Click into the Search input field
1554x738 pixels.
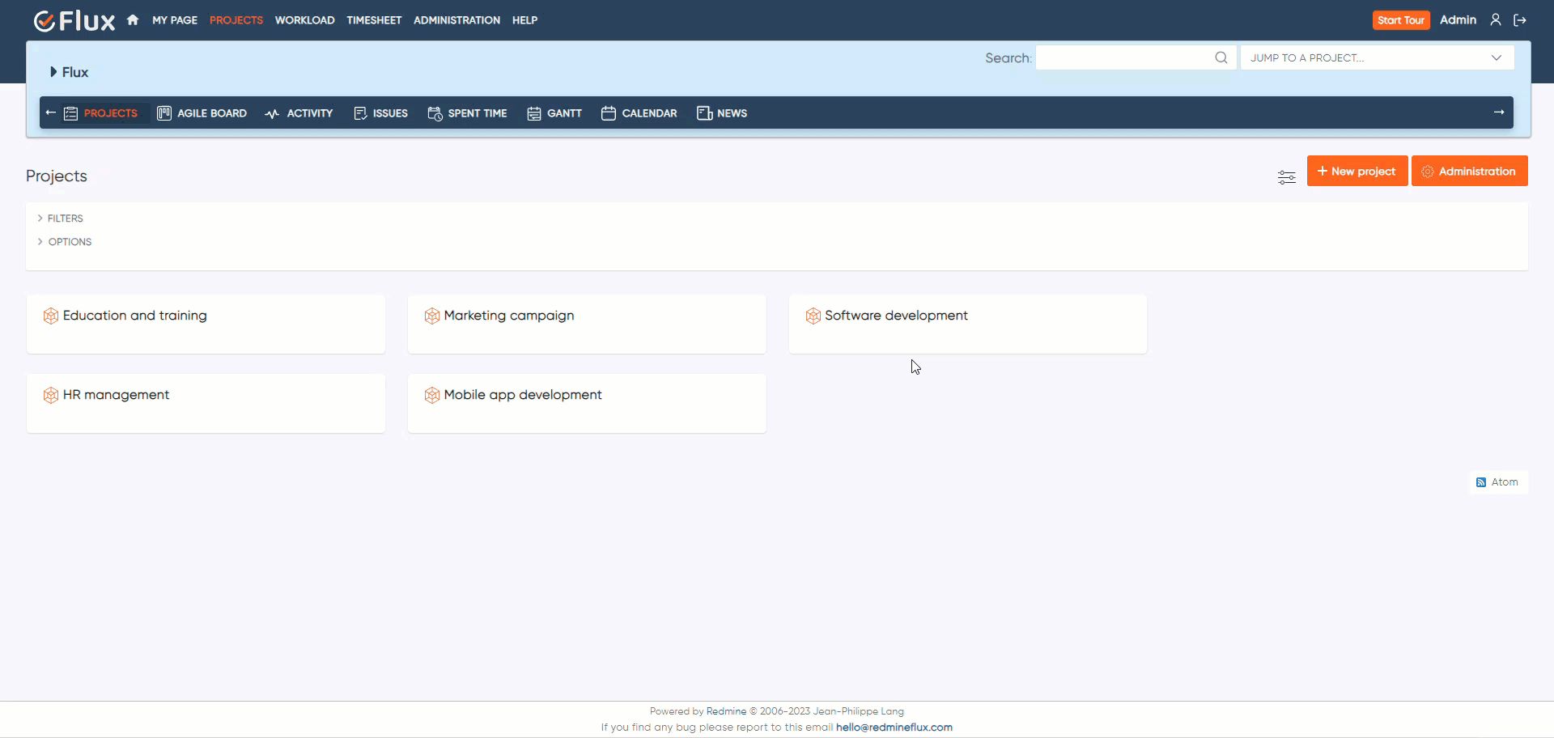1125,57
